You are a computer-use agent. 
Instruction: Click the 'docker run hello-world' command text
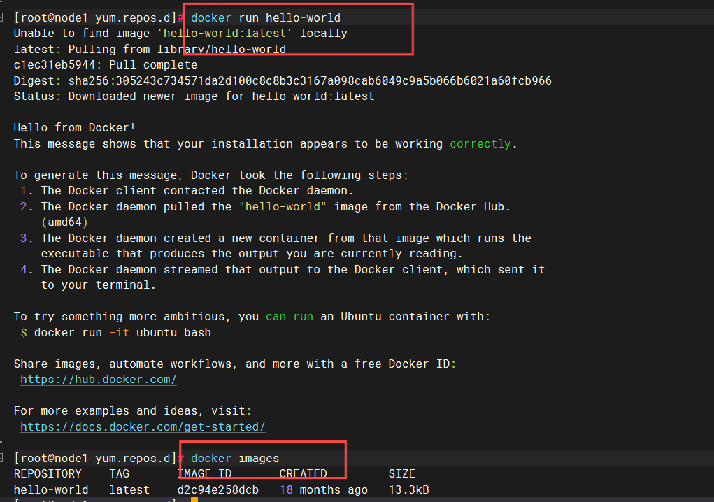tap(265, 17)
